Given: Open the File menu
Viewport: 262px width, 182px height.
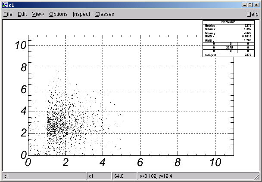Looking at the screenshot, I should 8,14.
